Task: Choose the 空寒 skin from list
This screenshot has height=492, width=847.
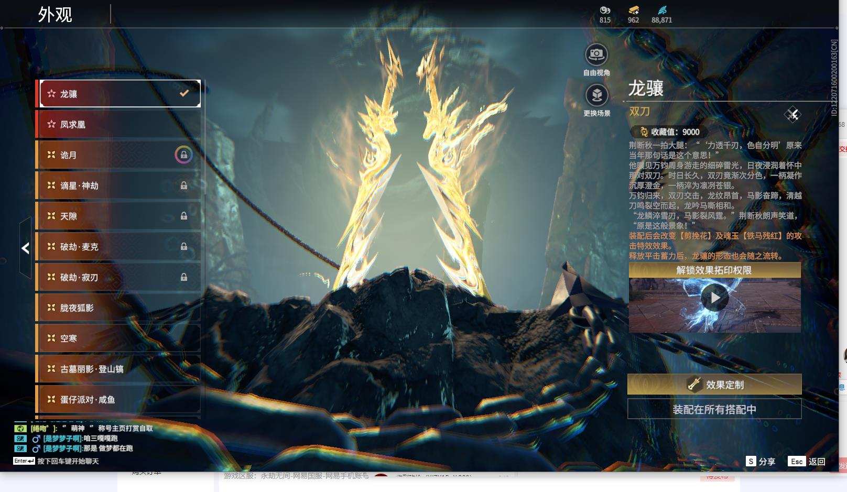Action: (118, 338)
